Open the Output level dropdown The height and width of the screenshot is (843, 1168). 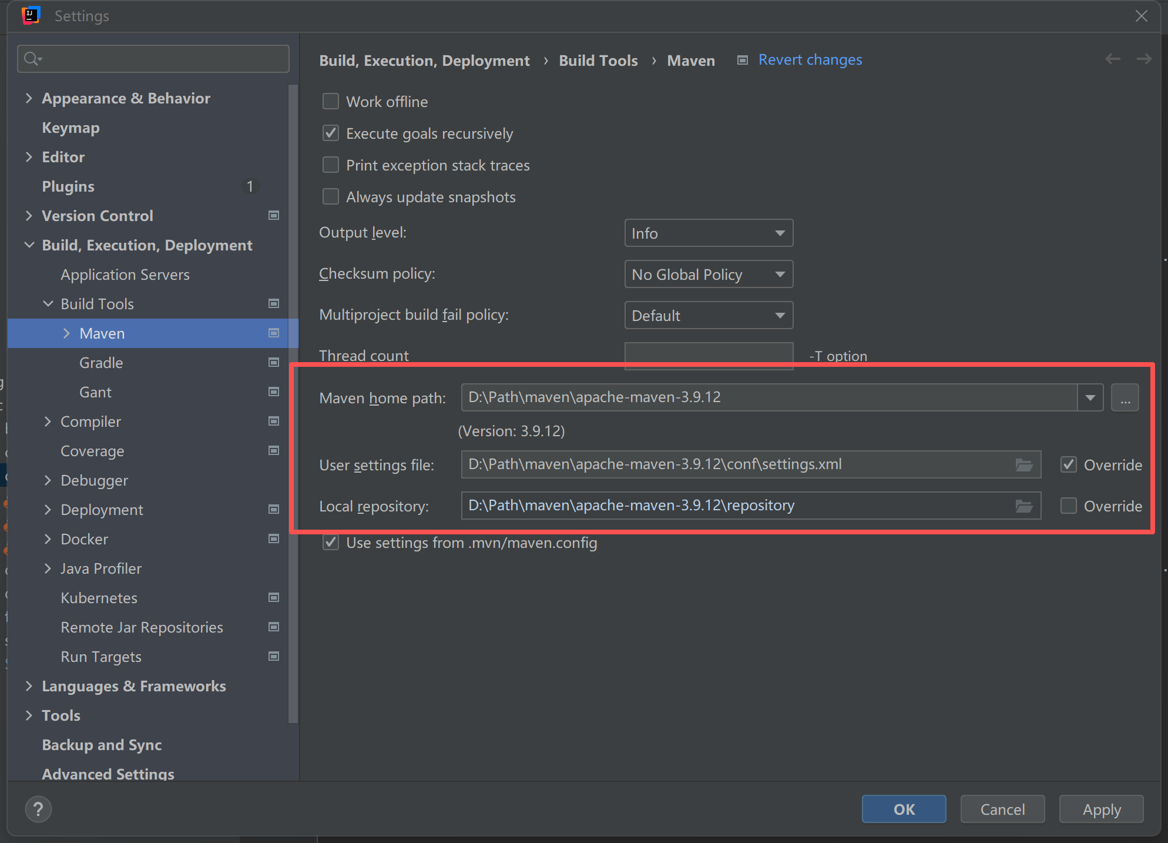click(x=708, y=233)
